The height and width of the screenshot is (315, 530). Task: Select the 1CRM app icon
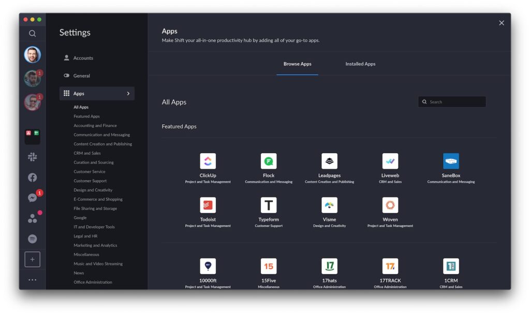[x=451, y=266]
